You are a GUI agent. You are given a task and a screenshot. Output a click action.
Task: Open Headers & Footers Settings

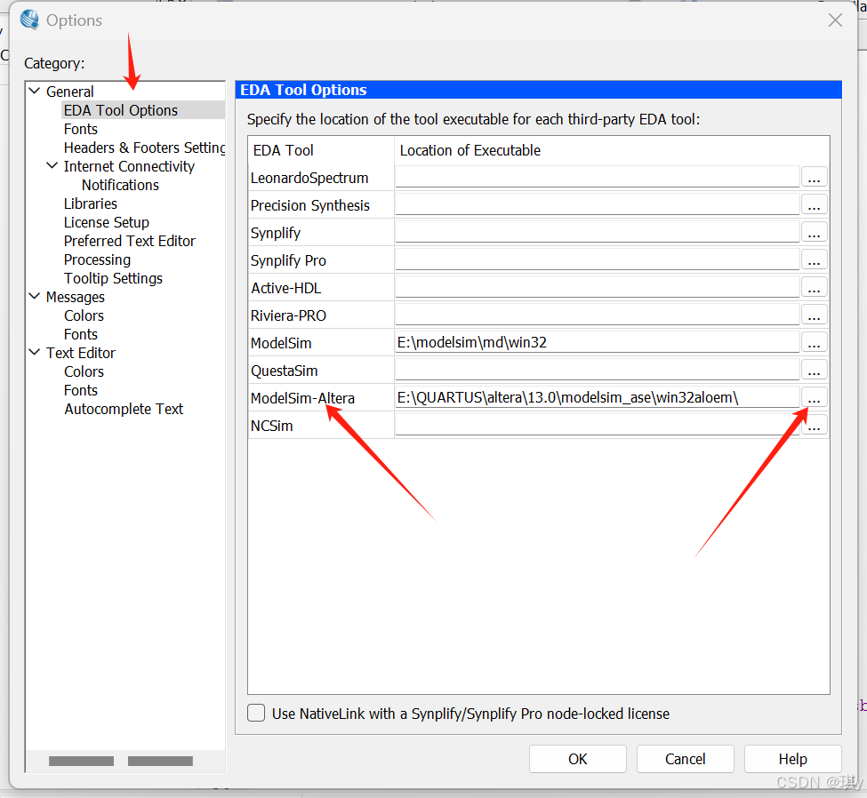pyautogui.click(x=145, y=148)
